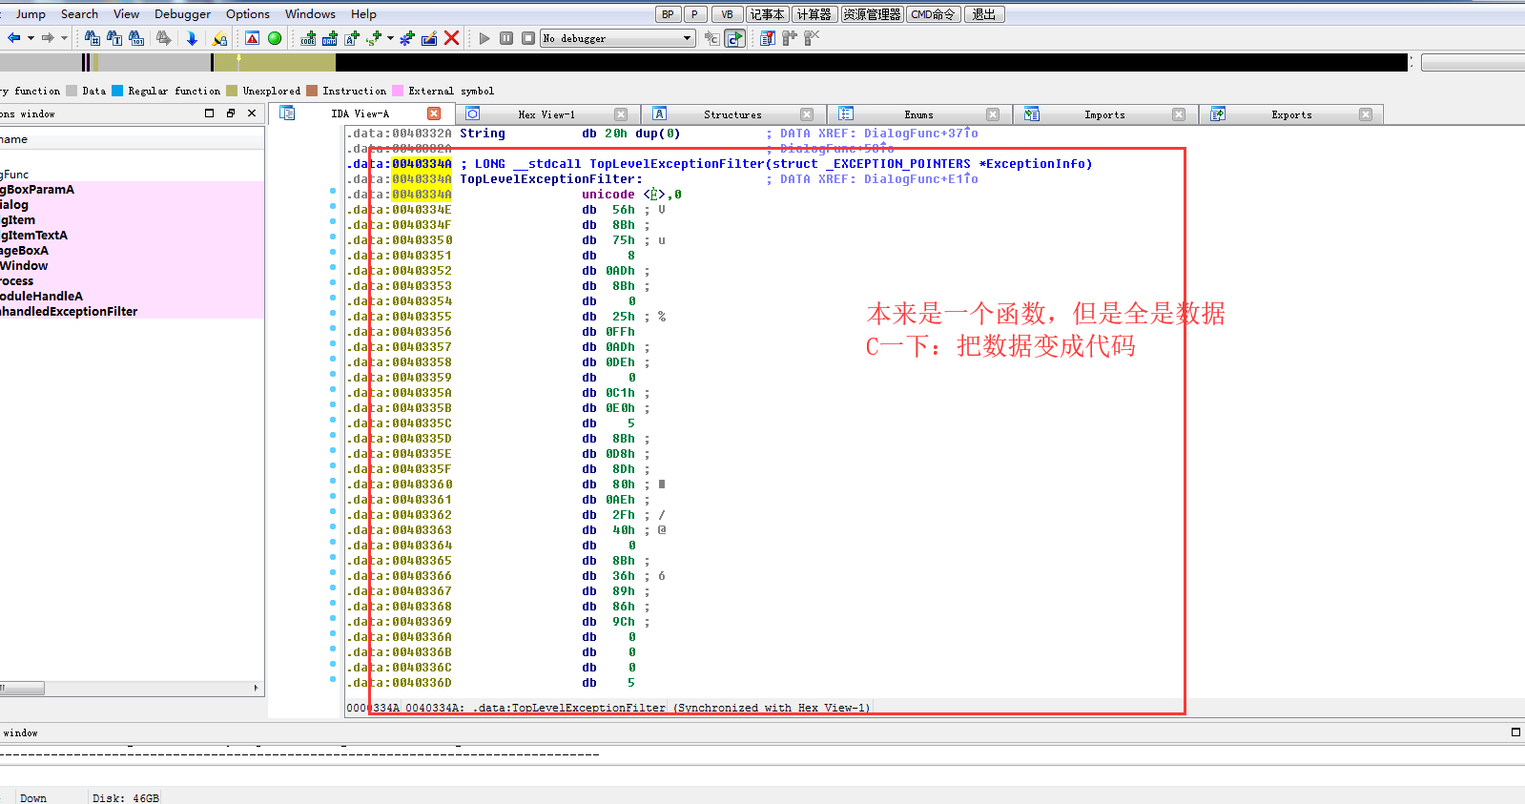Start process with the play button
This screenshot has width=1525, height=804.
pos(484,38)
